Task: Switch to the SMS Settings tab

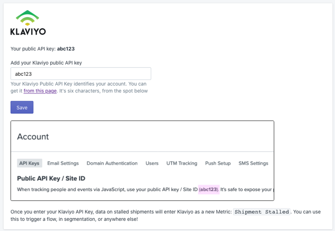Action: tap(253, 163)
